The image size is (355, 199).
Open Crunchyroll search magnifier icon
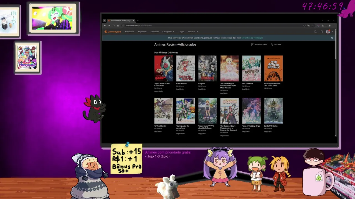[315, 32]
